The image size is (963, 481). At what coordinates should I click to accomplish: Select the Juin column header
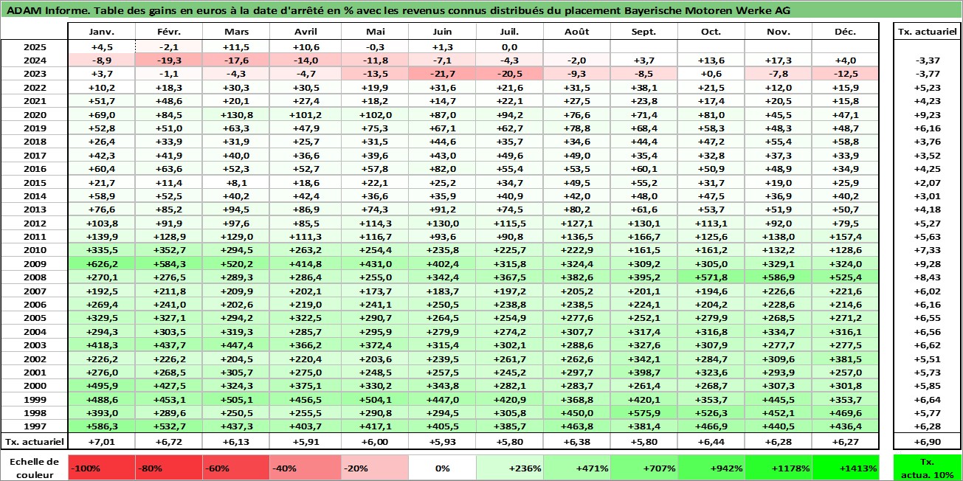coord(442,32)
